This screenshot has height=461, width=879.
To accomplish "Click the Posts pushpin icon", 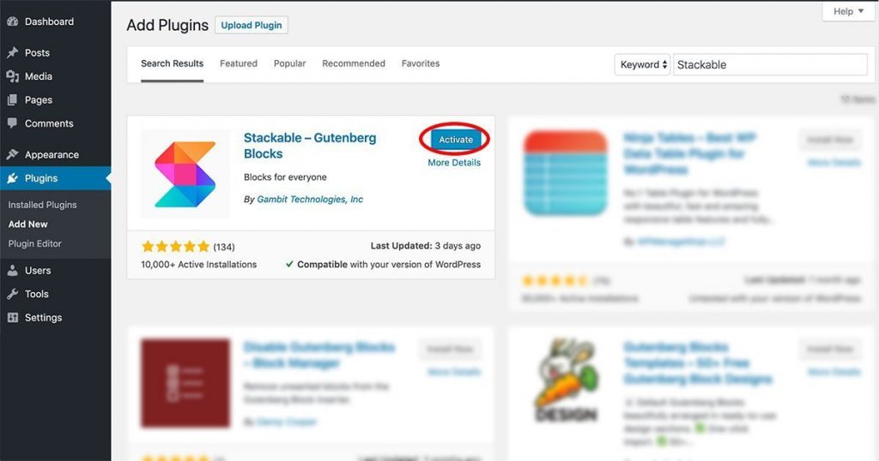I will pos(12,52).
